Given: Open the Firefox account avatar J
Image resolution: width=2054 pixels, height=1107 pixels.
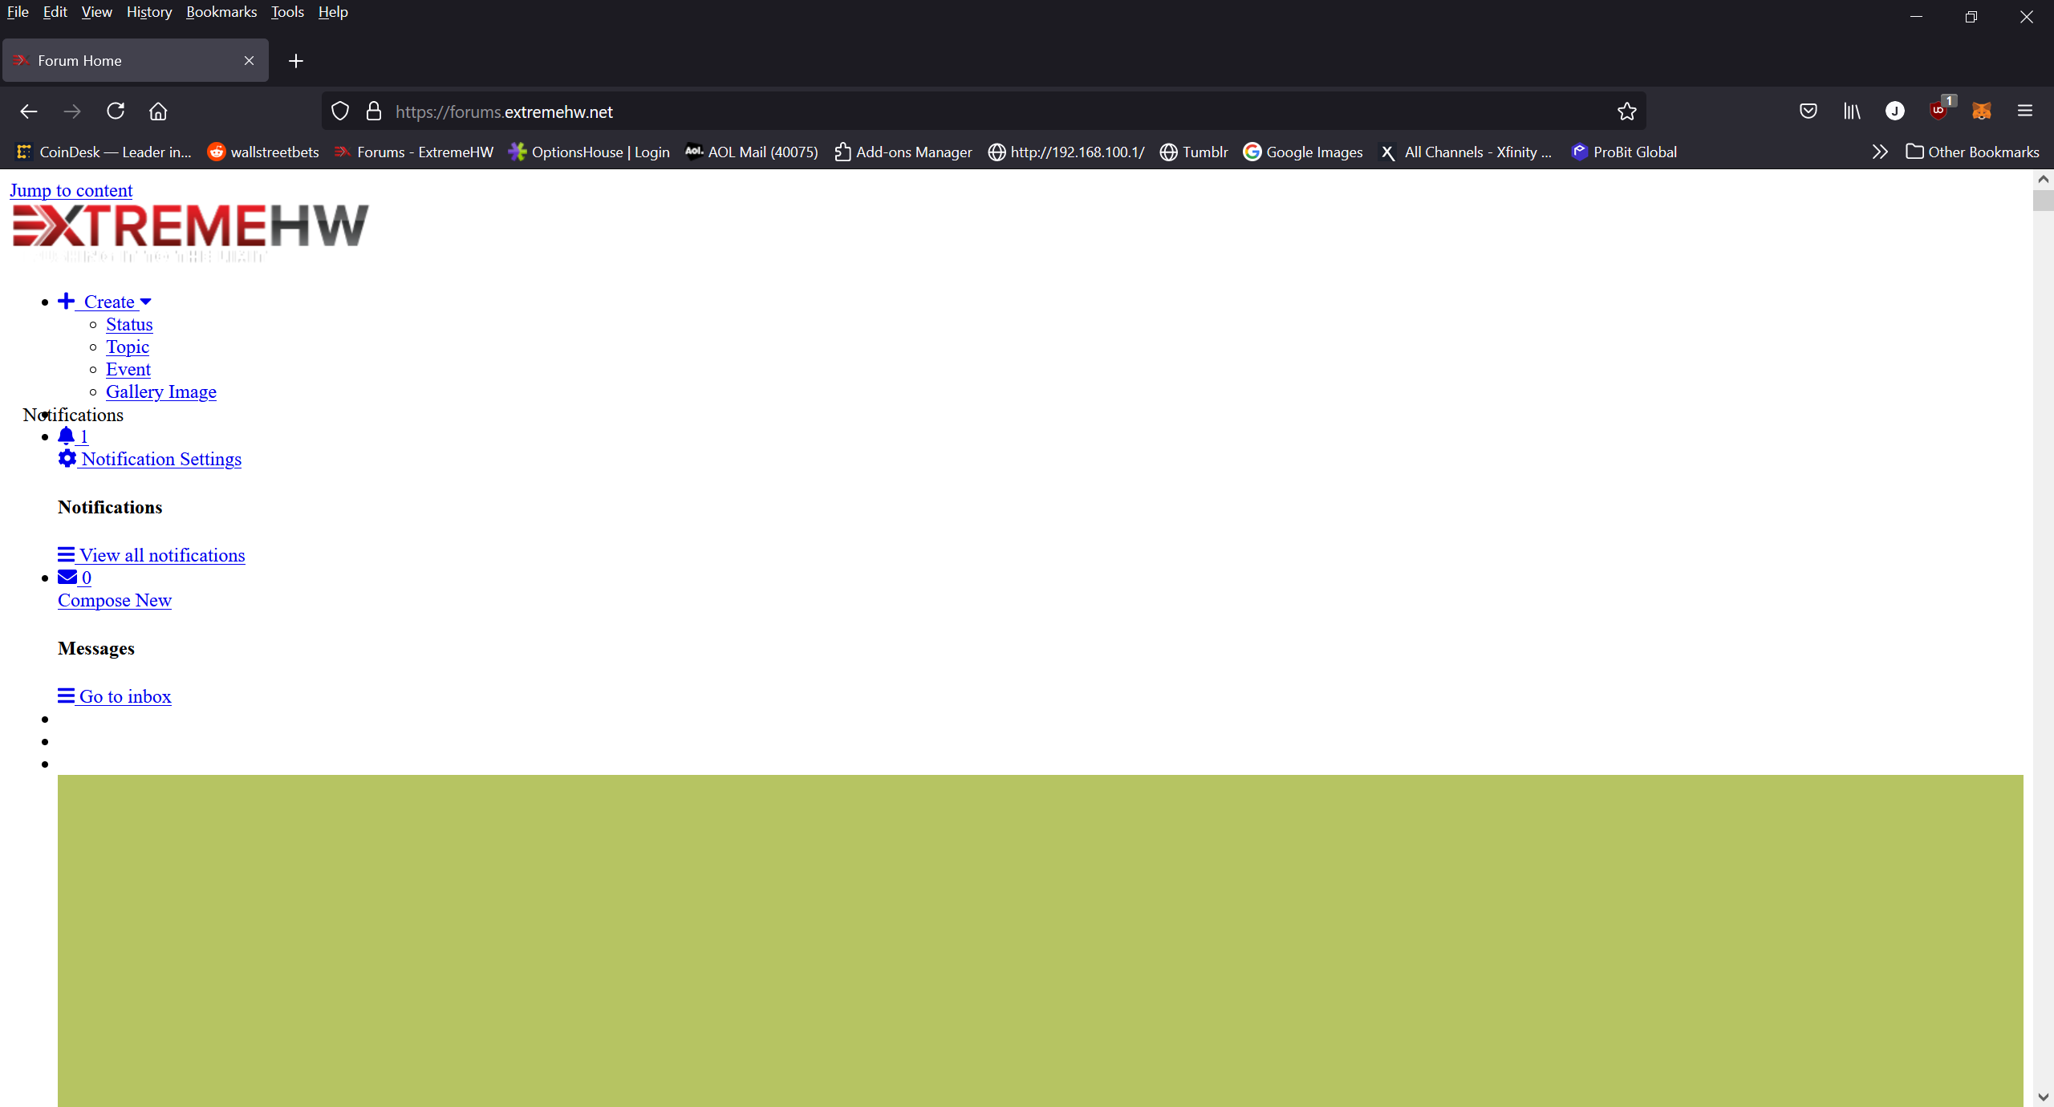Looking at the screenshot, I should (1895, 112).
